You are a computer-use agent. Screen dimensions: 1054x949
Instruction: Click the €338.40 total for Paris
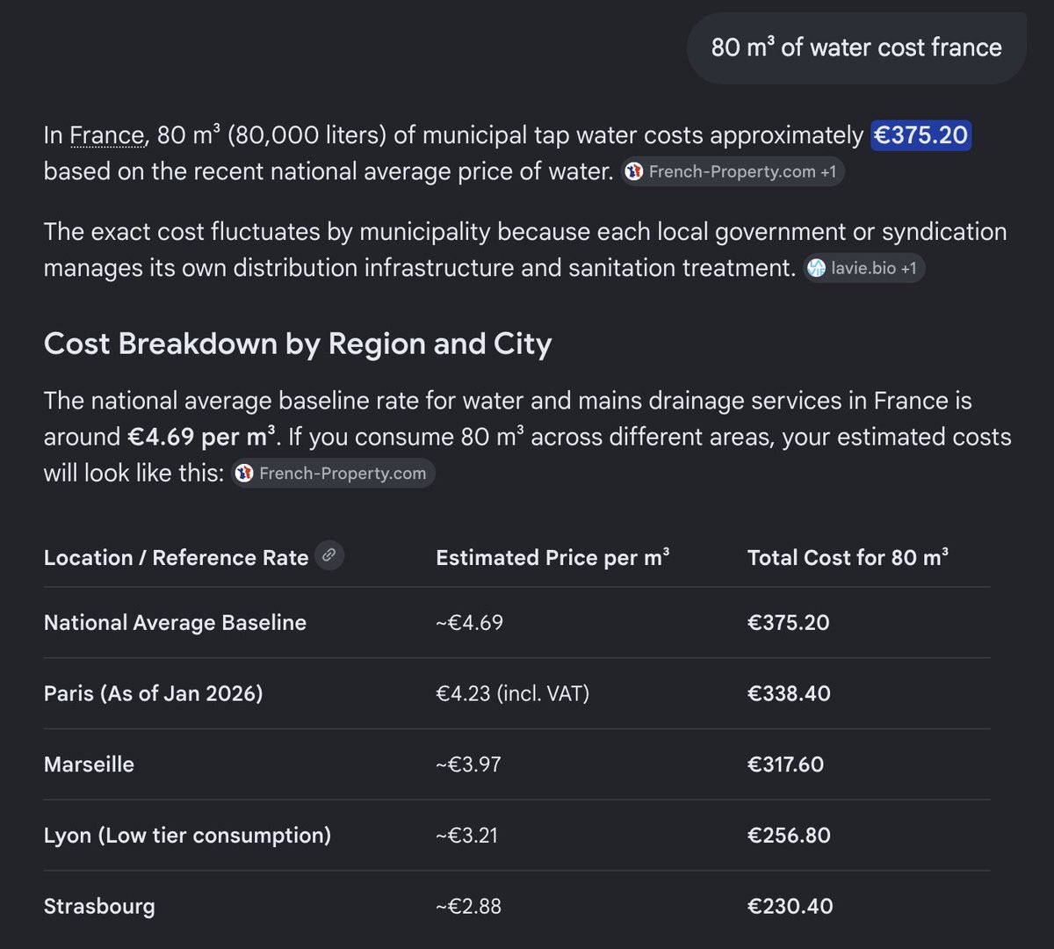point(789,693)
